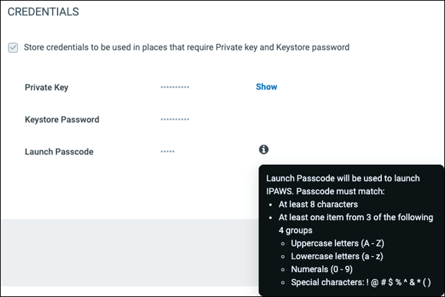The height and width of the screenshot is (297, 445).
Task: Focus the Private Key masked field
Action: (175, 88)
